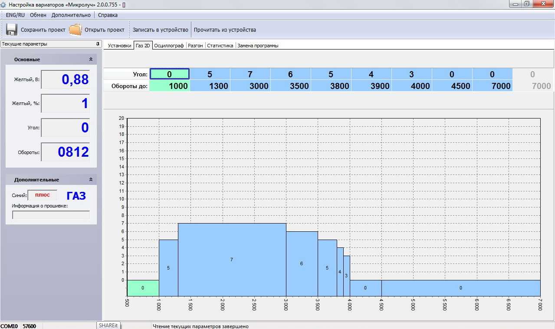
Task: Click the 4500 Обороты cell
Action: click(x=452, y=86)
